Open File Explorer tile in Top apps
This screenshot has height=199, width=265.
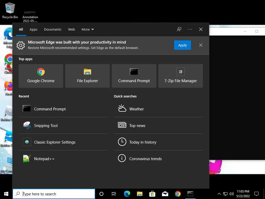87,76
